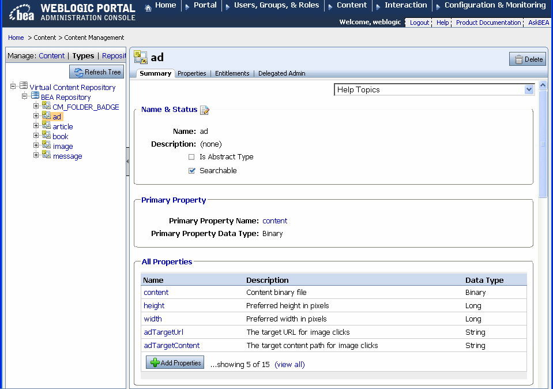The height and width of the screenshot is (389, 553).
Task: Click the Logout link
Action: 419,23
